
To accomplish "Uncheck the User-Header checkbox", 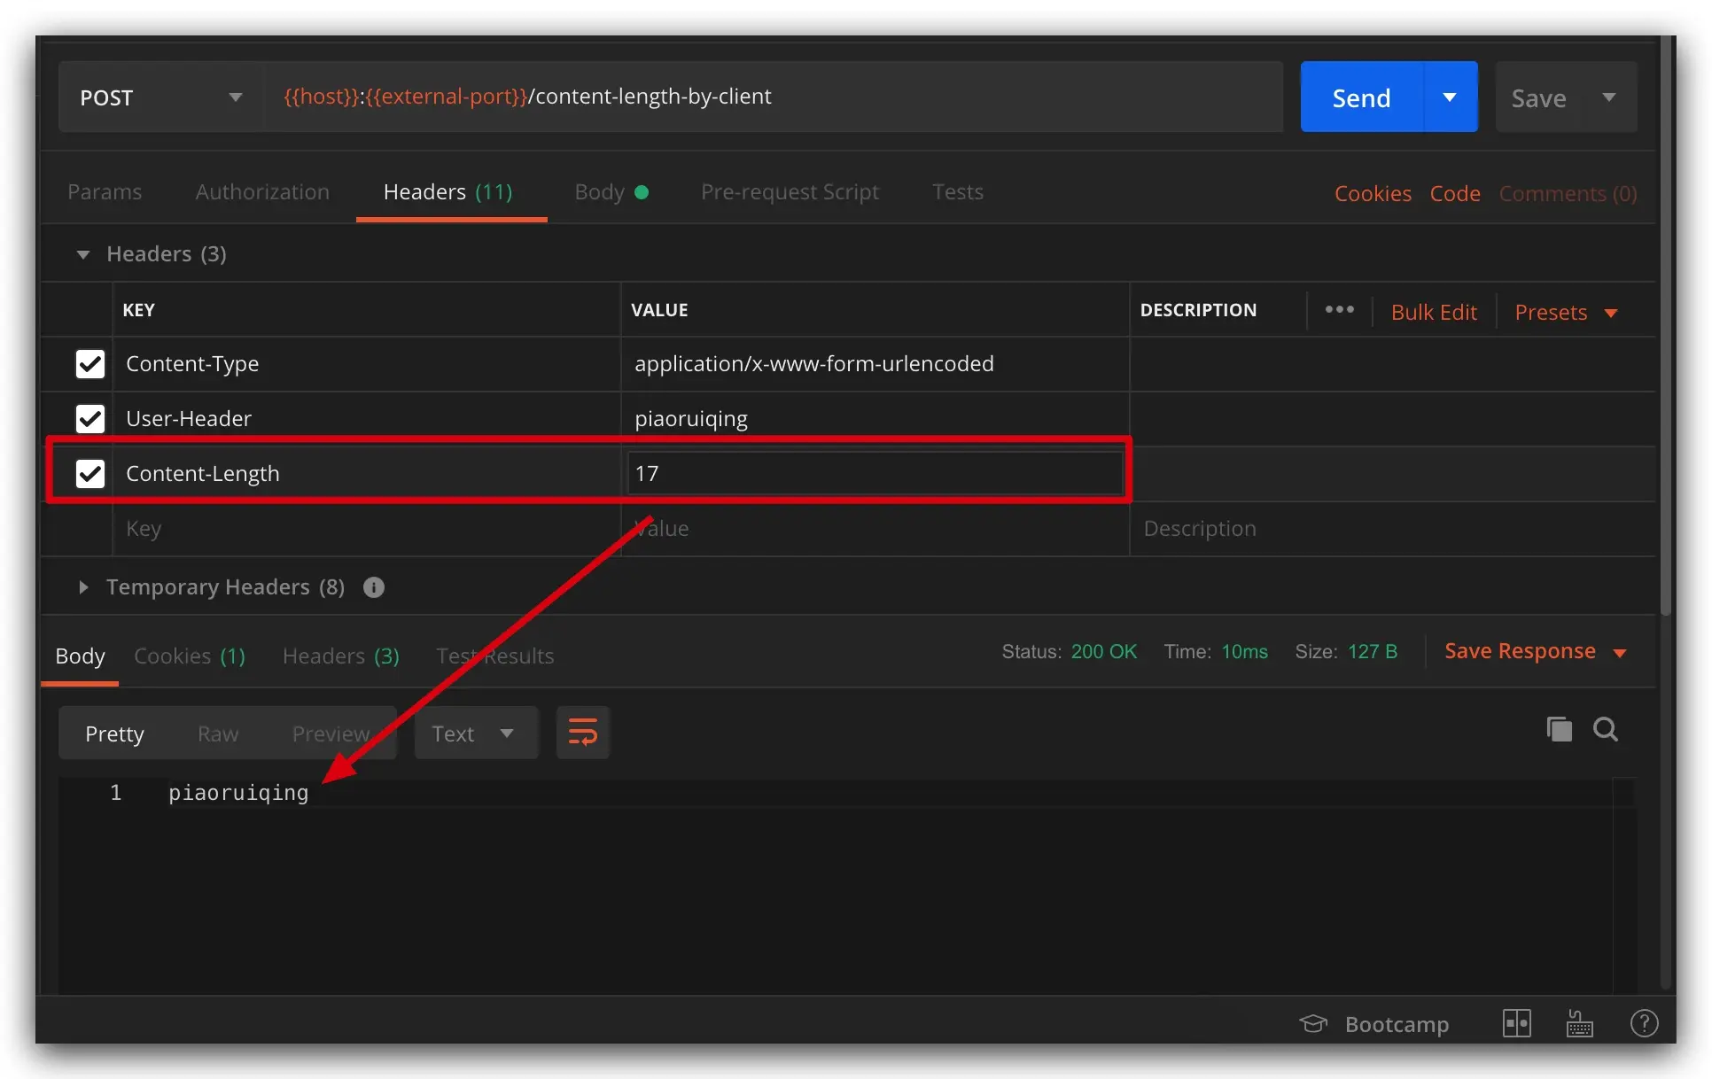I will point(90,419).
